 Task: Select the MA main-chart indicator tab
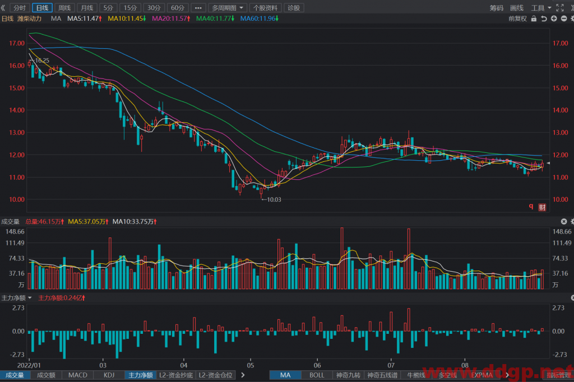point(285,375)
